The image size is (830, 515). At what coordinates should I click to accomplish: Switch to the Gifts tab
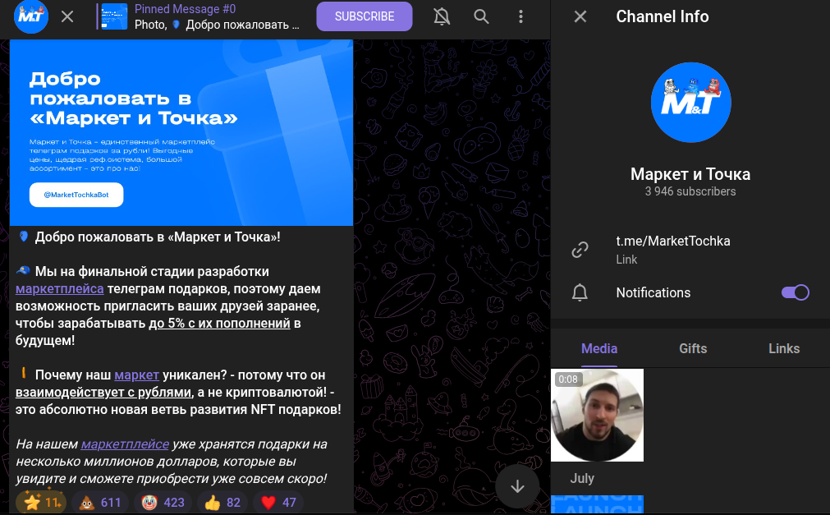[692, 348]
